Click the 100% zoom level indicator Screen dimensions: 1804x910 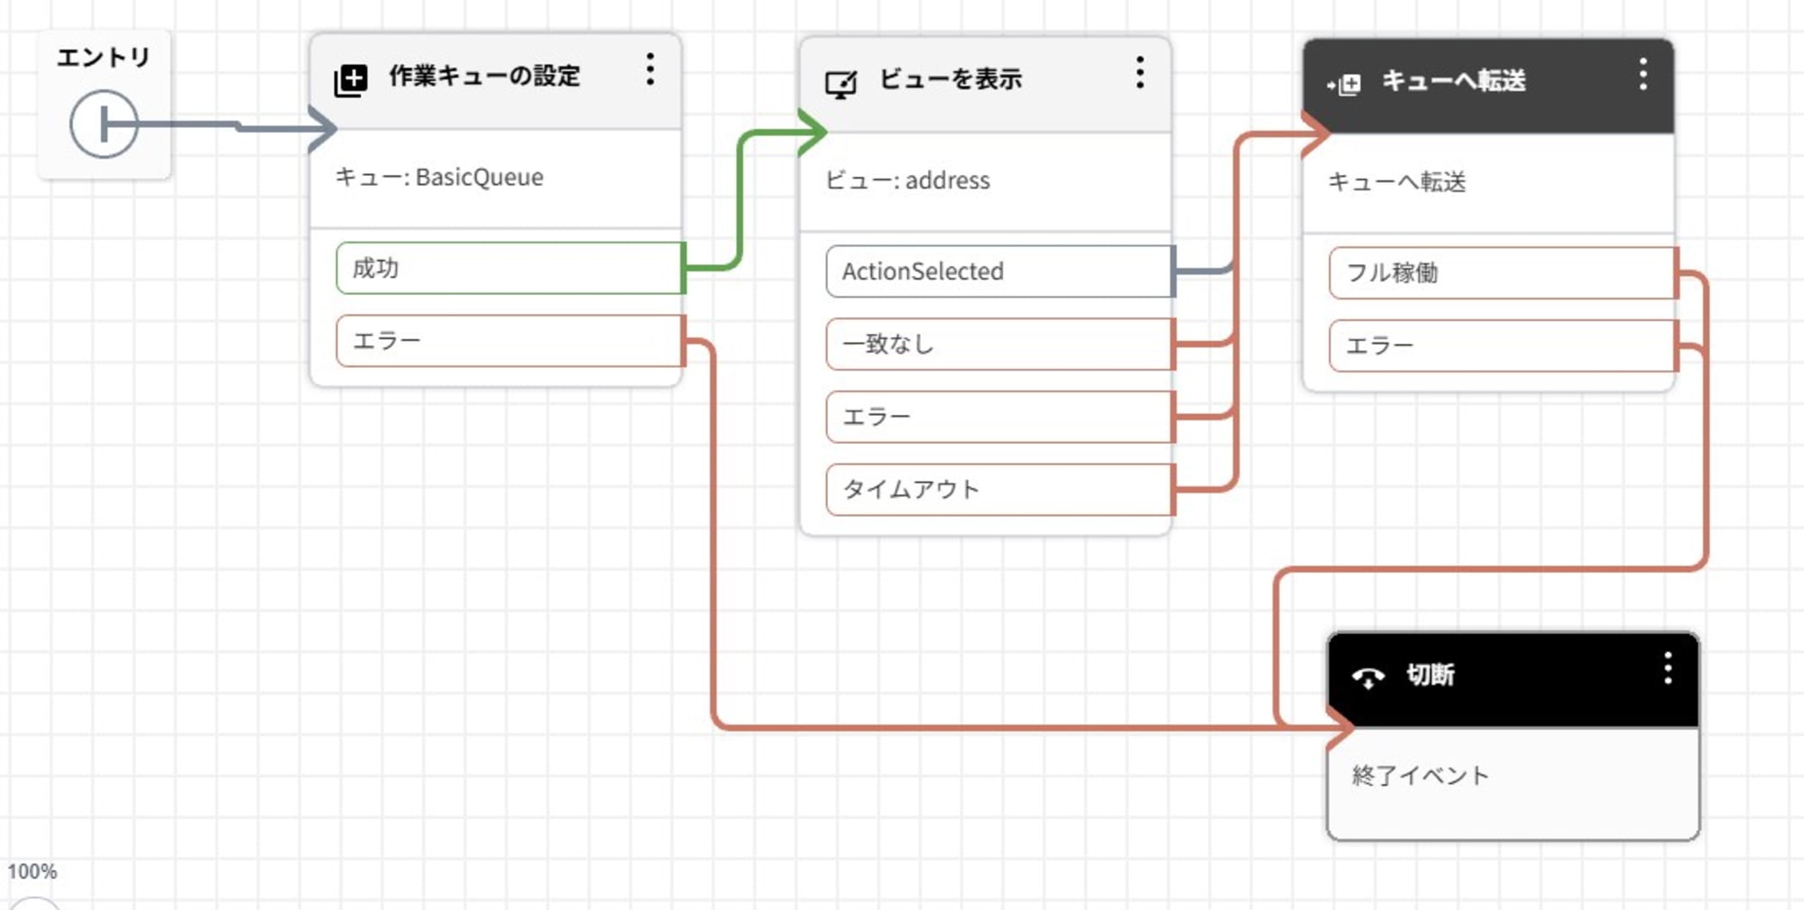[32, 871]
